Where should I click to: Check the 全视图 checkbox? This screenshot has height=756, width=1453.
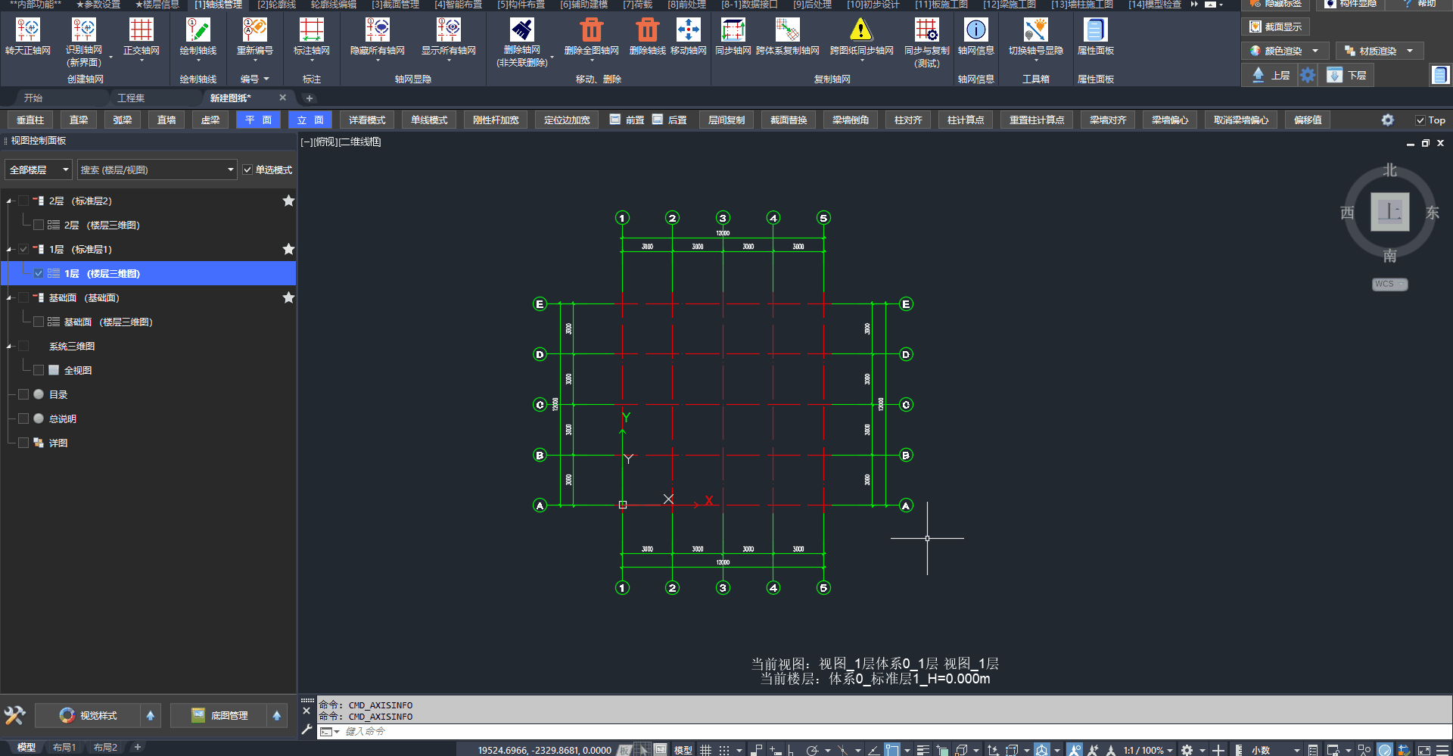(x=39, y=370)
